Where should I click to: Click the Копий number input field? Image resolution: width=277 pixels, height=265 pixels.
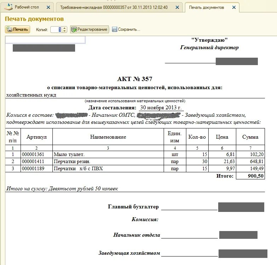56,29
